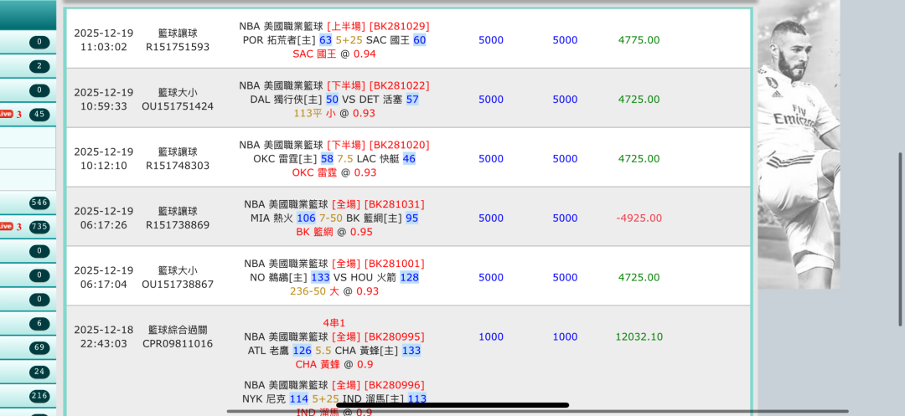This screenshot has height=416, width=905.
Task: Click the LAC score 46
Action: pyautogui.click(x=409, y=159)
